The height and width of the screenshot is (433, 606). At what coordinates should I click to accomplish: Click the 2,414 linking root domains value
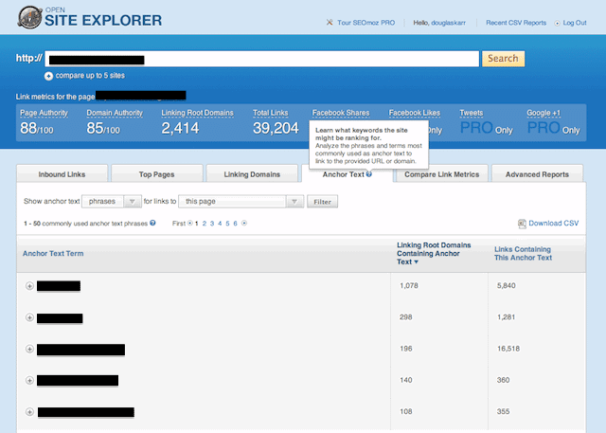180,128
